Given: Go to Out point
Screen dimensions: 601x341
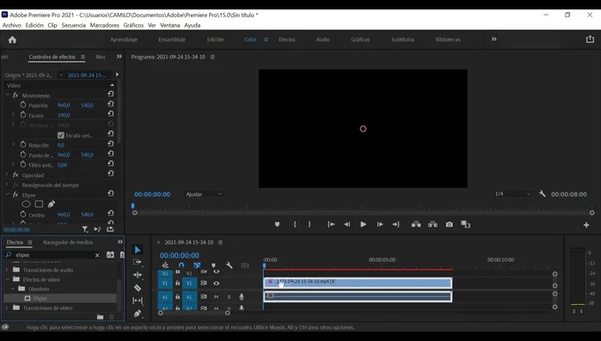Looking at the screenshot, I should 396,224.
